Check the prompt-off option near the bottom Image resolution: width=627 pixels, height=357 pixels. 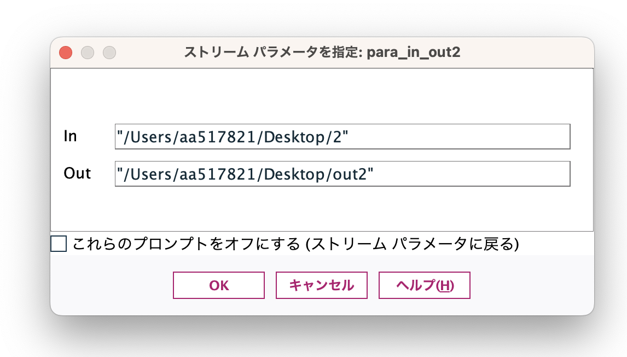click(59, 244)
